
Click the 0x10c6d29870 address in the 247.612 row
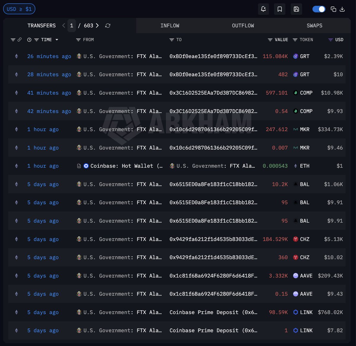(x=213, y=129)
